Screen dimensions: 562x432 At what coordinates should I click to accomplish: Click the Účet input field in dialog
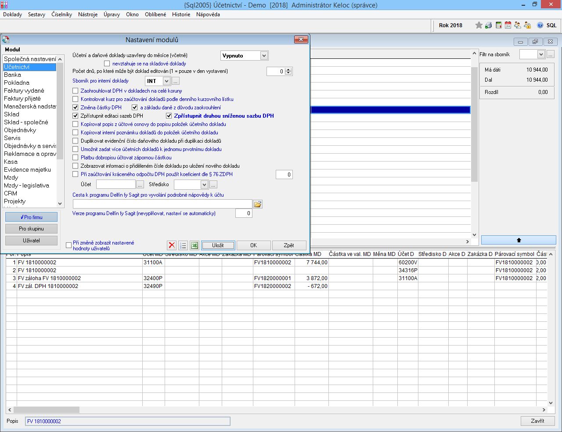click(x=116, y=185)
